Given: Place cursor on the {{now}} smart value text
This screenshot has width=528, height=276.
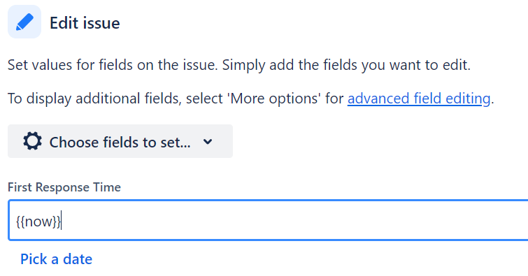Looking at the screenshot, I should click(x=38, y=221).
